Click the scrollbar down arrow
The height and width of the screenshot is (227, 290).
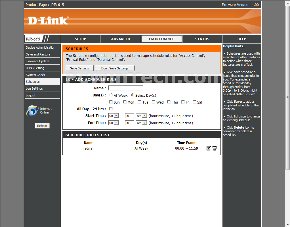[288, 225]
